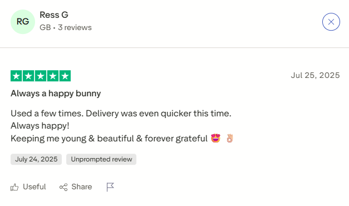Select the Share label text
Screen dimensions: 349x206
click(82, 187)
